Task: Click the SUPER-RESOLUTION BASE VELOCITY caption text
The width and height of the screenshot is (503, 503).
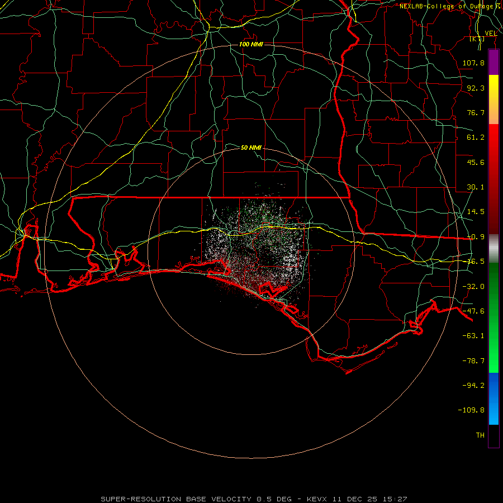Action: pos(176,499)
